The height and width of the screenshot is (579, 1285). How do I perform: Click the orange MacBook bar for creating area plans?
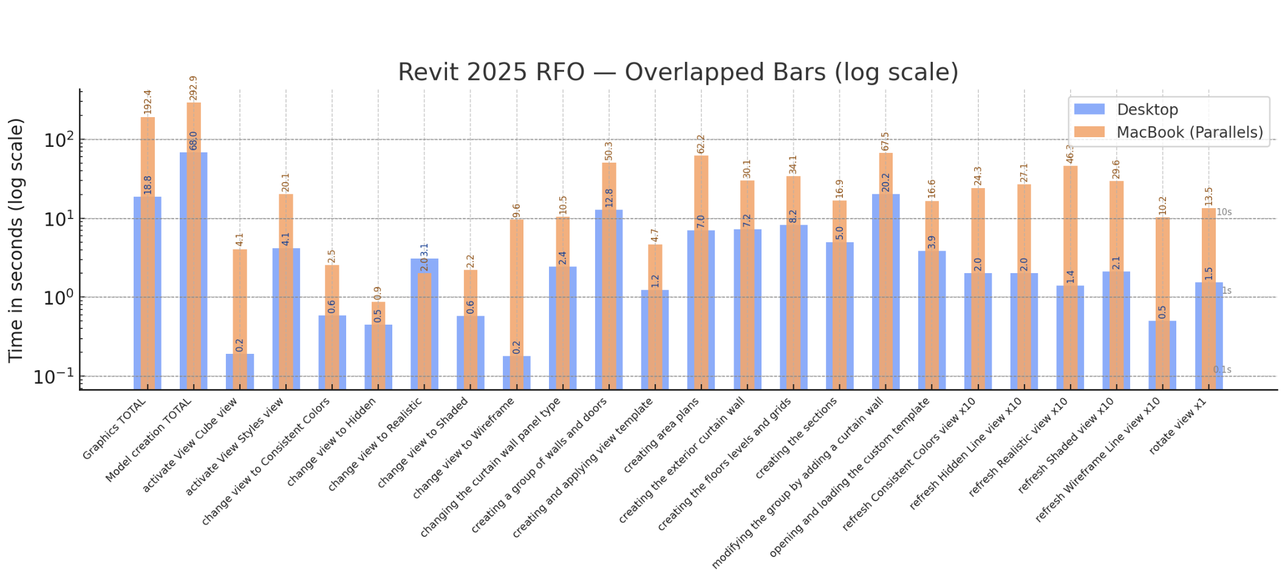point(701,273)
